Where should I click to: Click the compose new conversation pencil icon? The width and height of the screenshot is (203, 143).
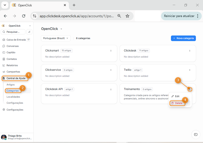tap(30, 32)
